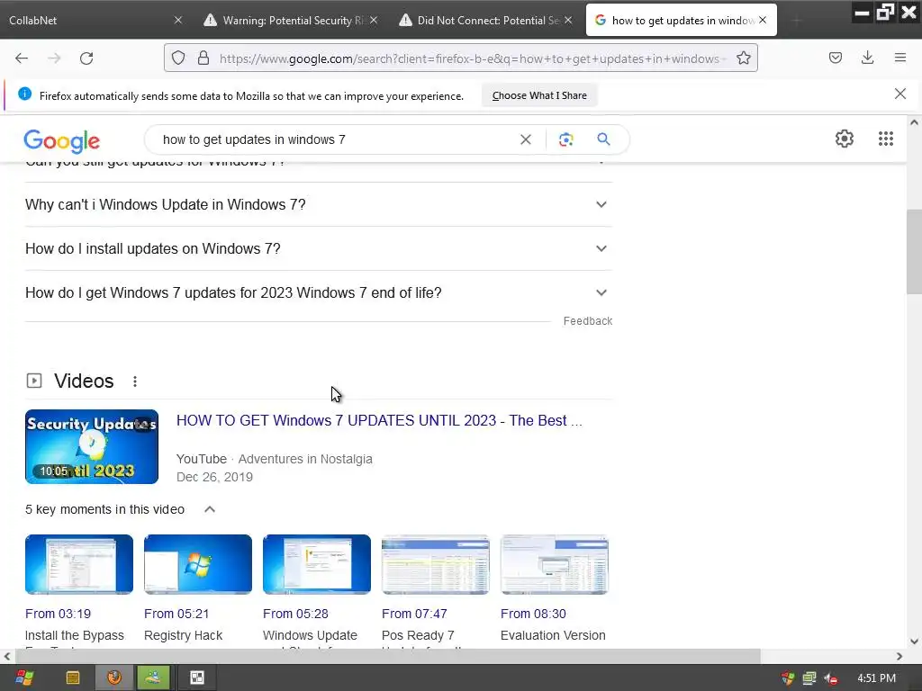922x691 pixels.
Task: Open the green picture app in taskbar
Action: [153, 678]
